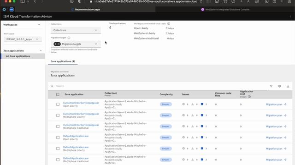Show the tab overview grid icon
Viewport: 295px width, 165px height.
click(289, 1)
